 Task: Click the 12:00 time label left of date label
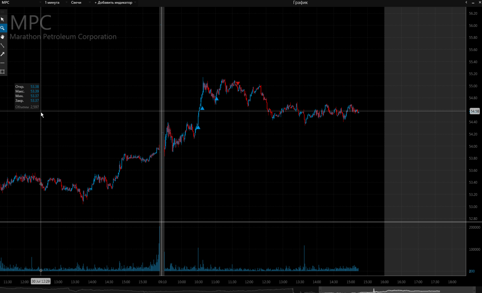[24, 282]
